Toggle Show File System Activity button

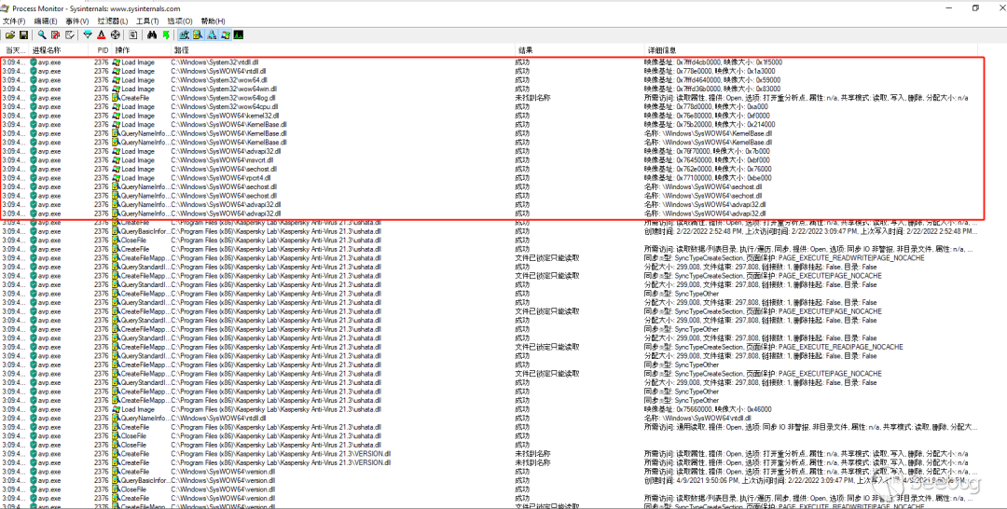pyautogui.click(x=197, y=34)
